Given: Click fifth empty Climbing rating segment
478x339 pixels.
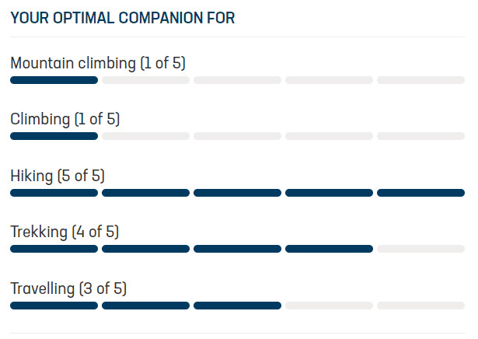Looking at the screenshot, I should (x=420, y=136).
